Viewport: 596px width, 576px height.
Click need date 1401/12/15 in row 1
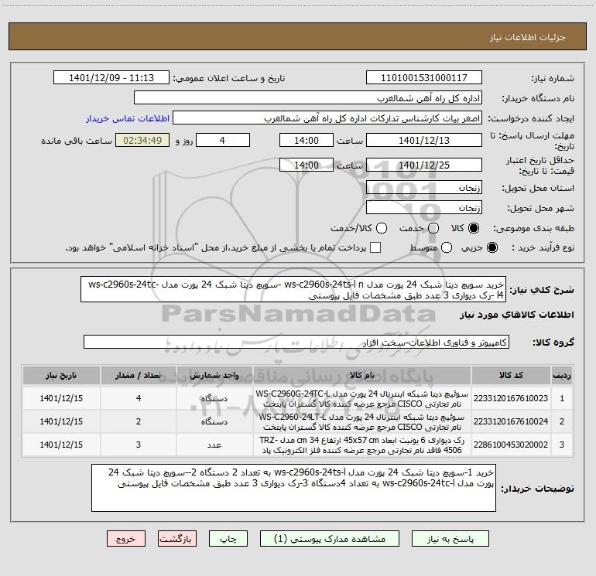61,398
